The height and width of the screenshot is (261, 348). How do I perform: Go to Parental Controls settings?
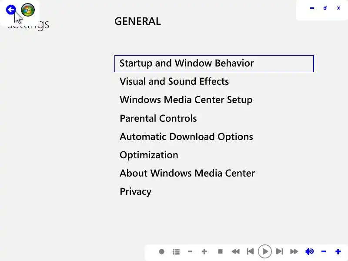158,118
